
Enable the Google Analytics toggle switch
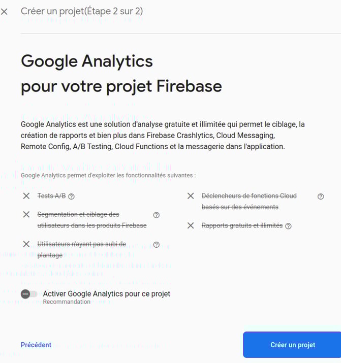click(29, 294)
